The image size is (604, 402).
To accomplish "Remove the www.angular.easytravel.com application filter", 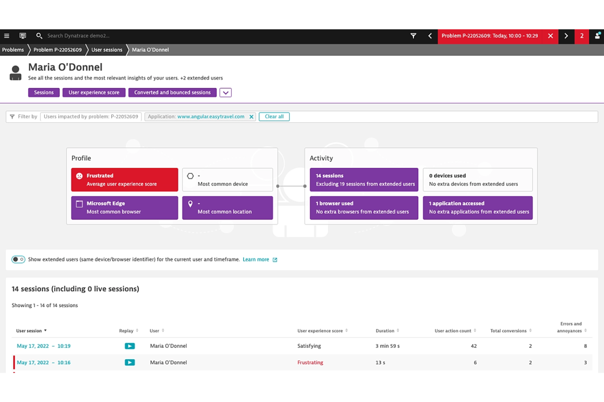I will (x=252, y=116).
